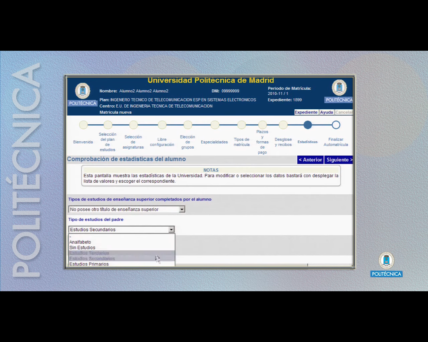Click the Finalizar Automatrícula label

pyautogui.click(x=336, y=142)
